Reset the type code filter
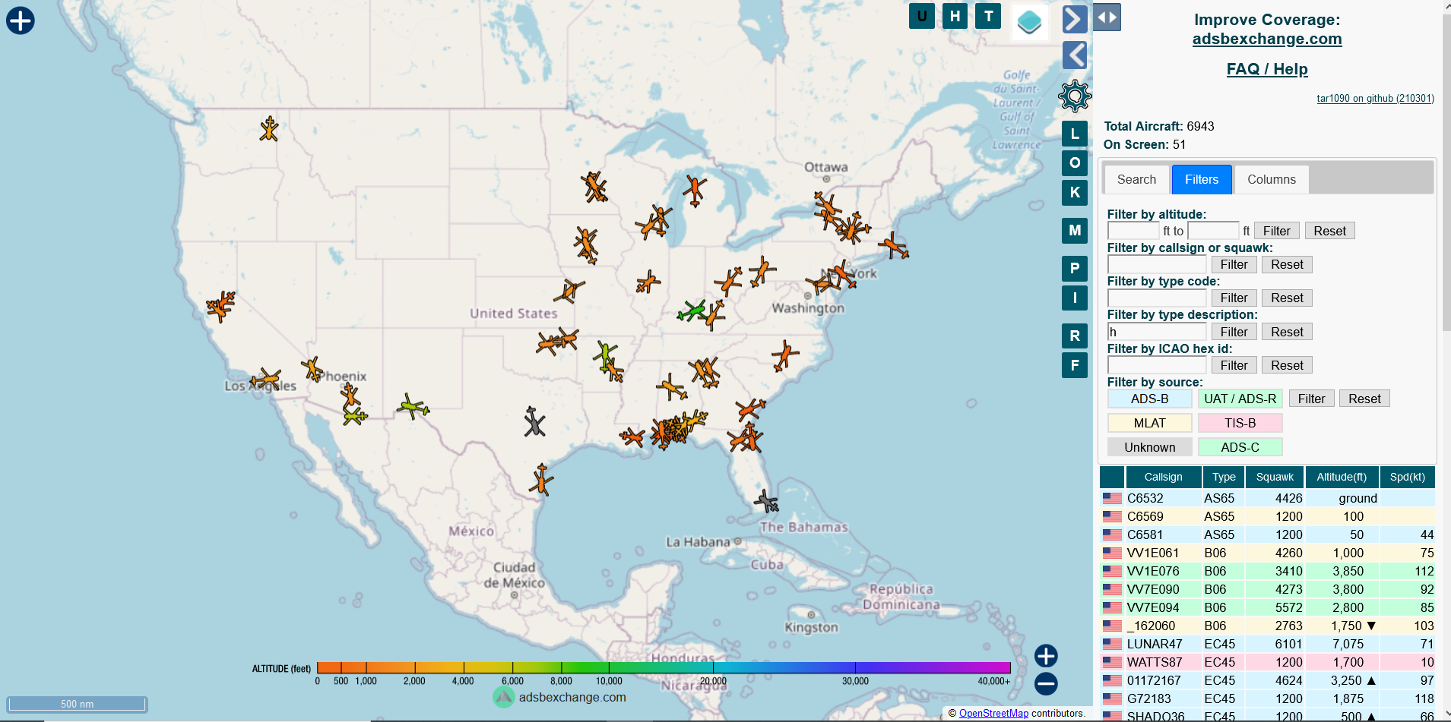The width and height of the screenshot is (1451, 722). coord(1287,298)
